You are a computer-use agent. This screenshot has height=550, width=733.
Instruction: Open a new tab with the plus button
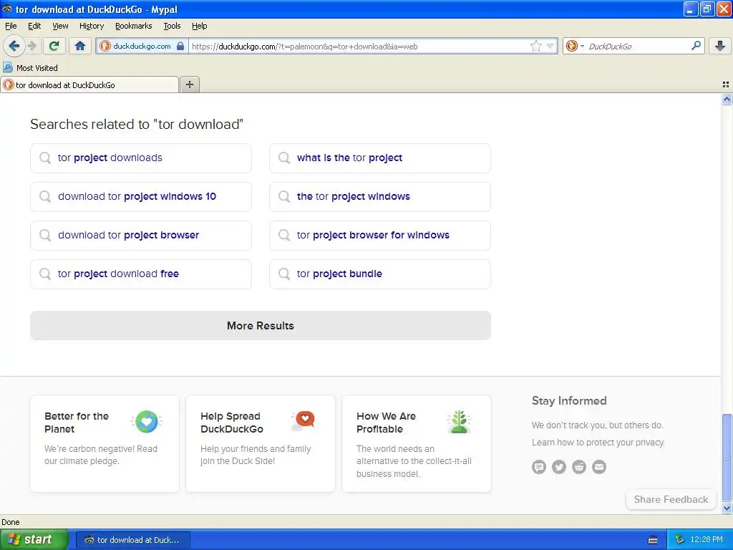tap(189, 85)
